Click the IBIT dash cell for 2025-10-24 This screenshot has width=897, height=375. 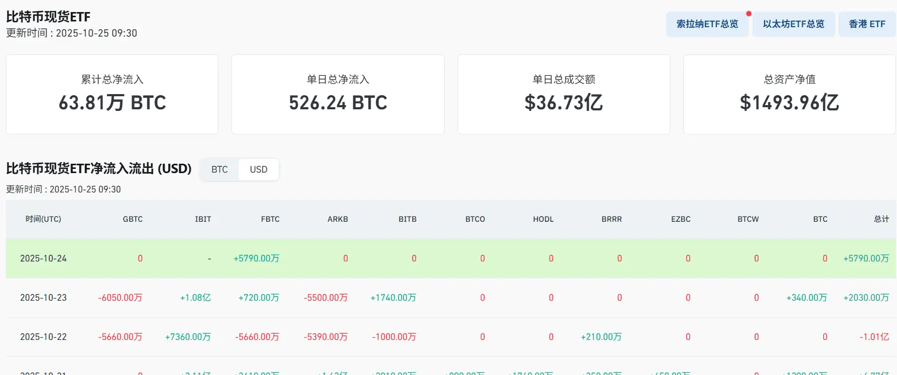209,258
